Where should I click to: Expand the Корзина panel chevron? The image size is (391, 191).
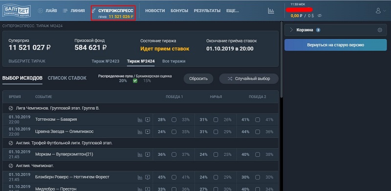(291, 30)
